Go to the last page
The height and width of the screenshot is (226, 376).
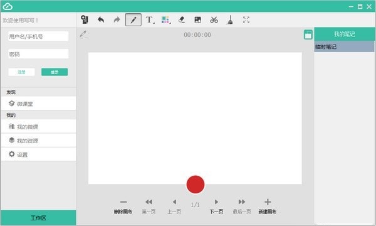pyautogui.click(x=242, y=207)
